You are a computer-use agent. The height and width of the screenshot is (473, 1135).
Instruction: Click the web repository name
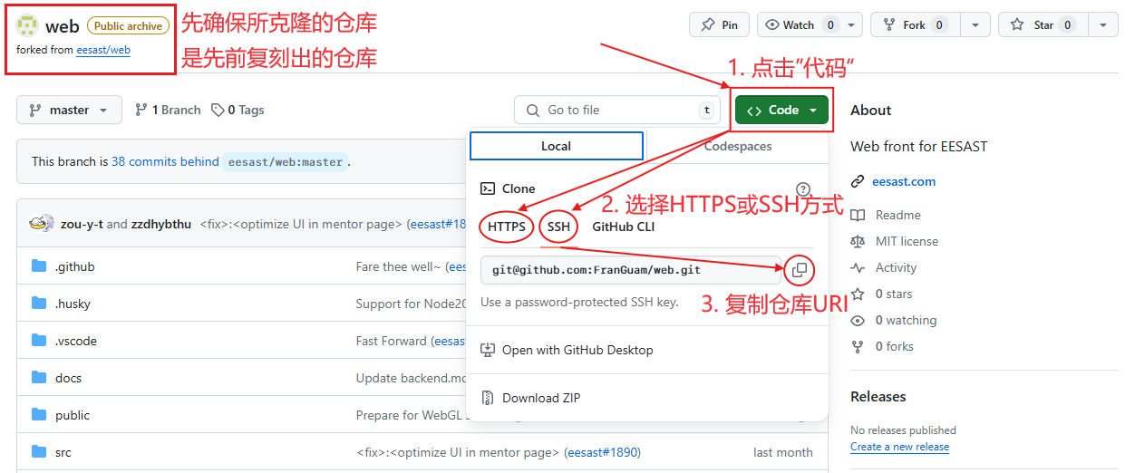tap(63, 26)
